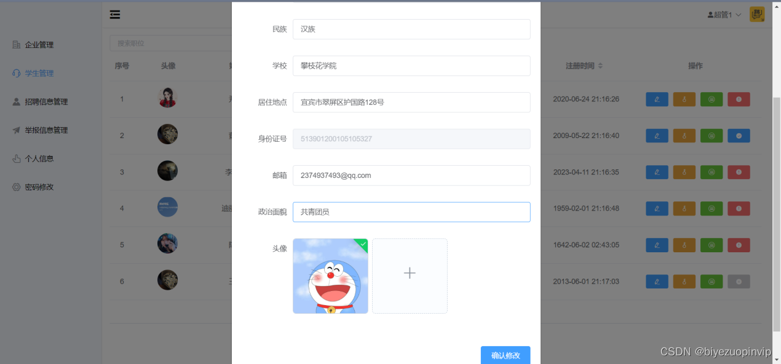Edit the row registered 1959-02-01 21:16:48
This screenshot has width=781, height=364.
click(x=657, y=209)
